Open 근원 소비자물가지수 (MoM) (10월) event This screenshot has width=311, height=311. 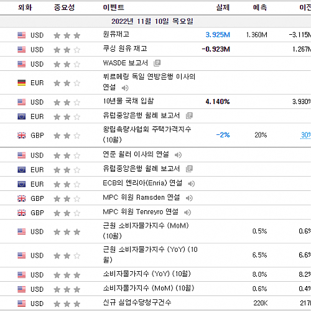146,231
